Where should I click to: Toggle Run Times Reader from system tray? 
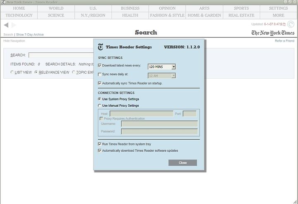99,144
